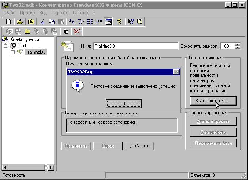Open the Правка menu
The image size is (248, 180).
click(27, 13)
